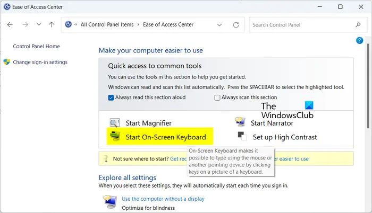Click the 'Explore all settings' heading
This screenshot has height=213, width=372.
click(x=128, y=177)
